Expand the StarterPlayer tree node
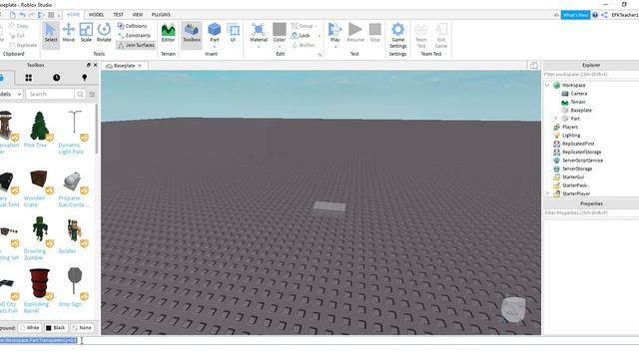 click(547, 193)
